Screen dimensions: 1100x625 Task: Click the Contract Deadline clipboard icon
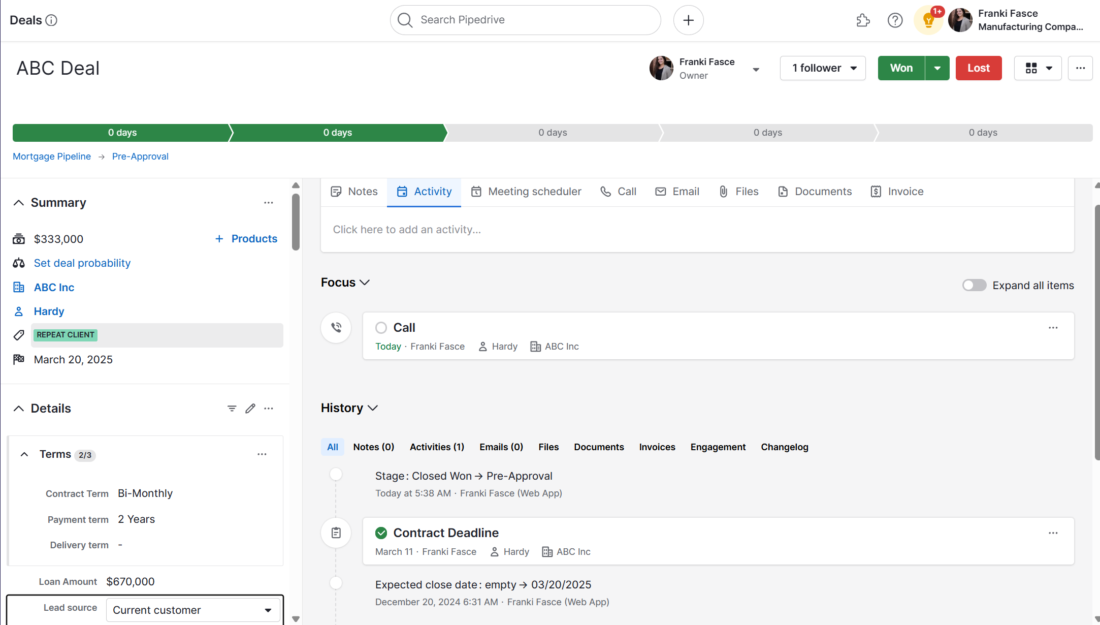336,533
